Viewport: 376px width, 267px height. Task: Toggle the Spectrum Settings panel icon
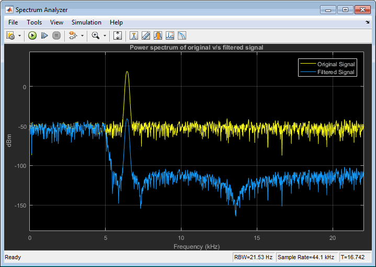coord(134,35)
